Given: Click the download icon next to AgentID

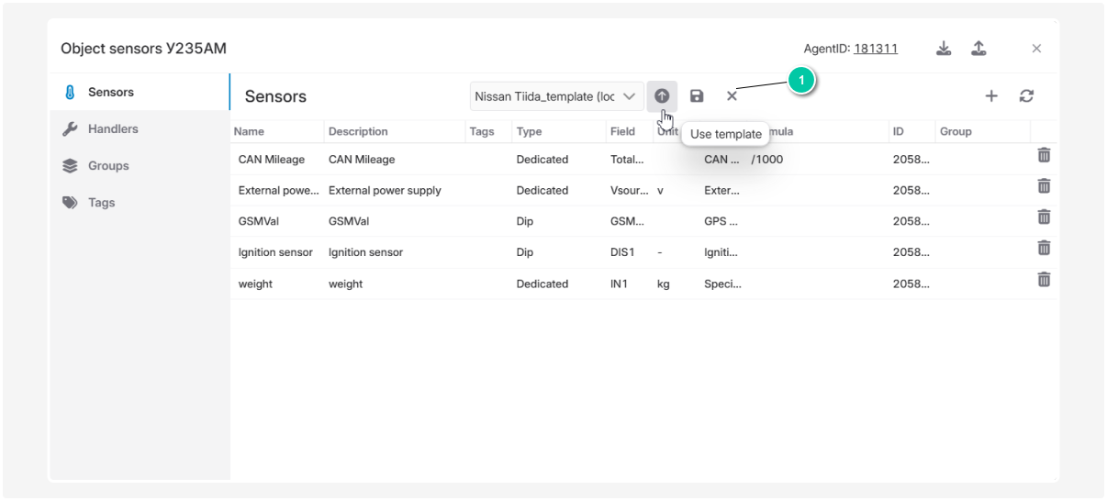Looking at the screenshot, I should coord(944,49).
